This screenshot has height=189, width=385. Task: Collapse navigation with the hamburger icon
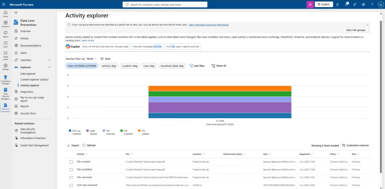point(16,13)
